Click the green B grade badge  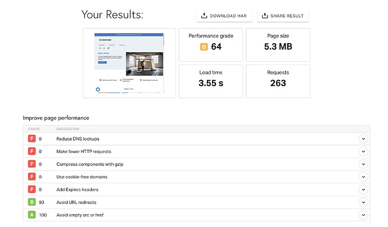tap(32, 202)
